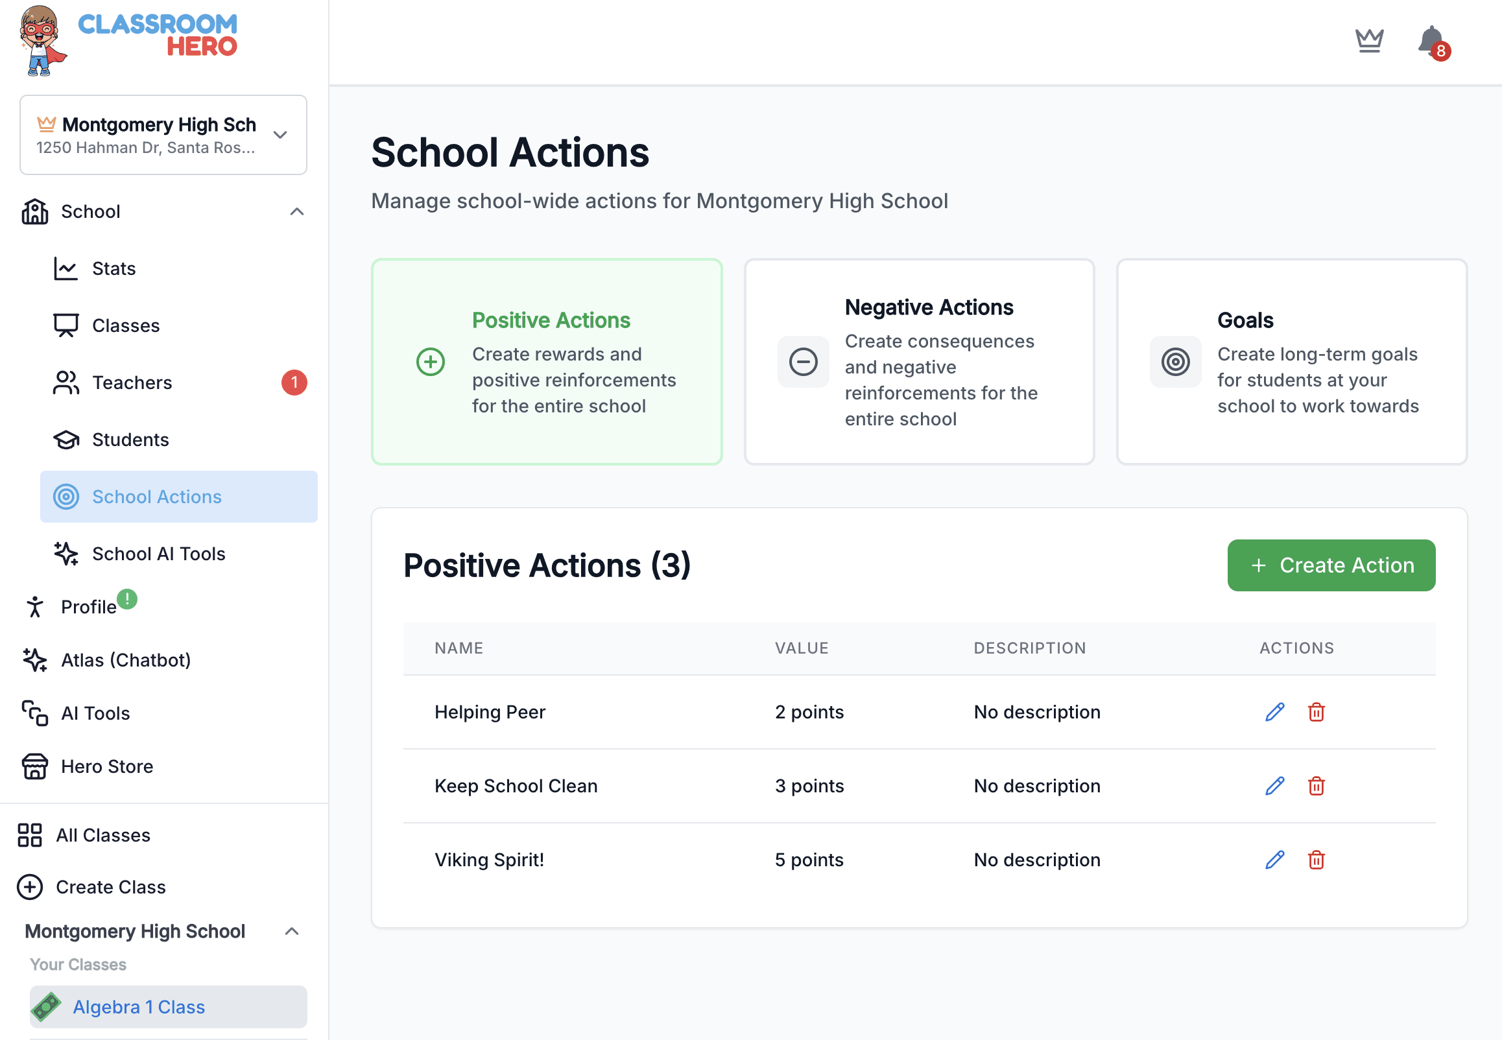Switch to the Goals card
Viewport: 1502px width, 1040px height.
(x=1291, y=362)
